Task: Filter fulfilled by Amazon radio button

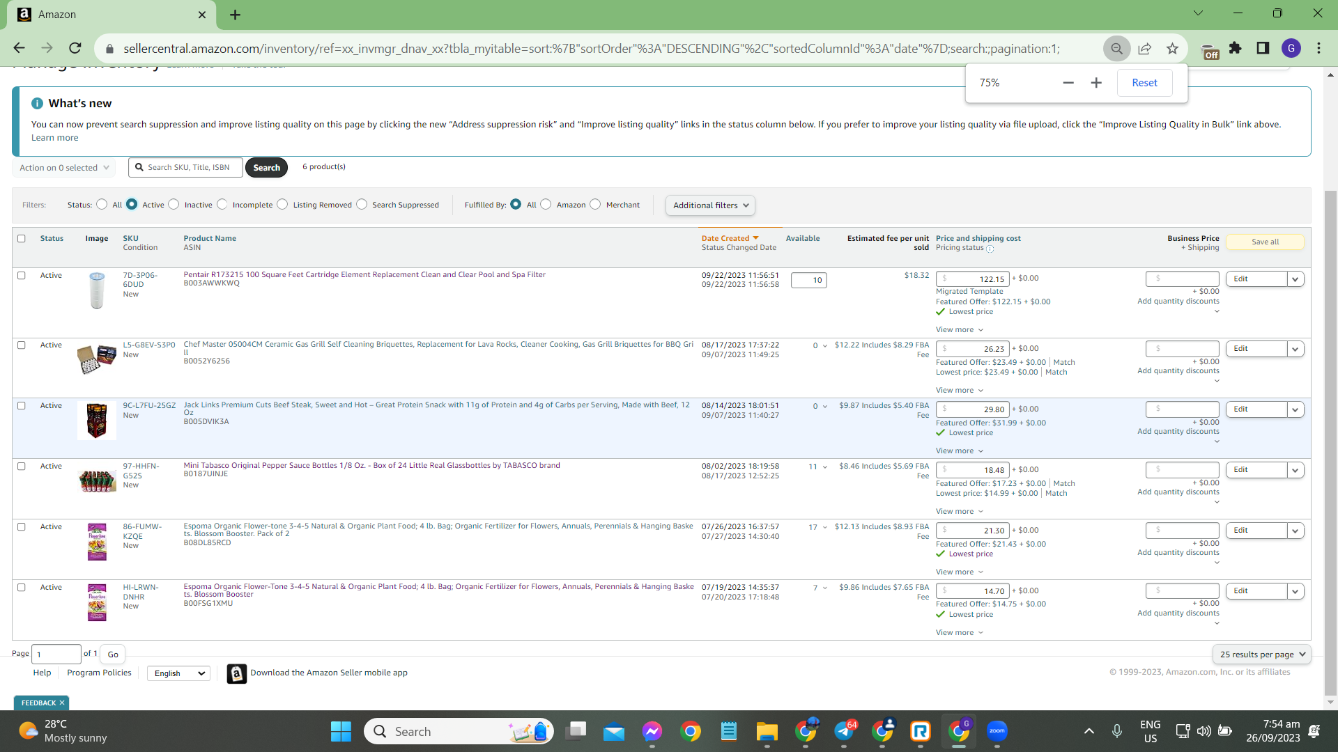Action: (546, 204)
